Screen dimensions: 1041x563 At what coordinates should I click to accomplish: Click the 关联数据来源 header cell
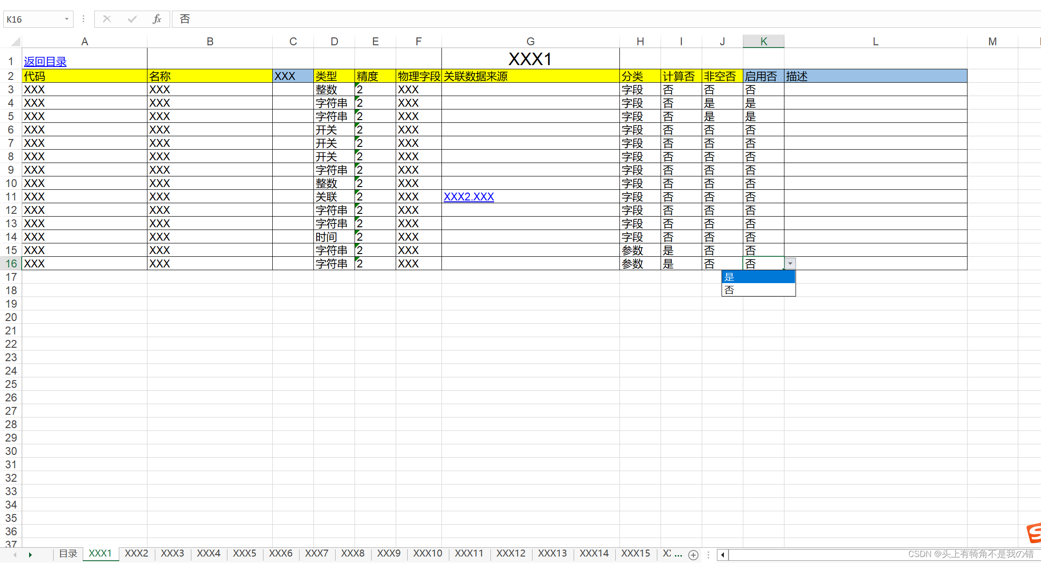click(531, 76)
